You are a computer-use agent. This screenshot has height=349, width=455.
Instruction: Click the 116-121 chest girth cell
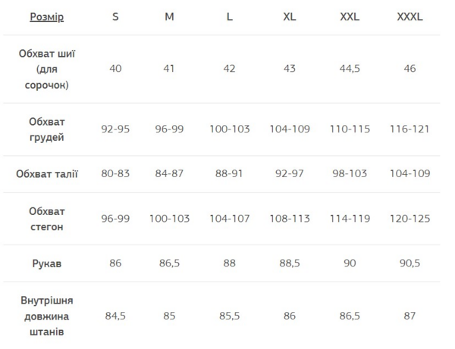409,129
